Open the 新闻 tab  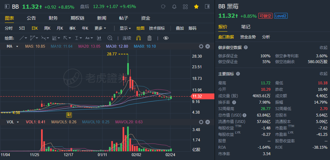tap(102, 18)
